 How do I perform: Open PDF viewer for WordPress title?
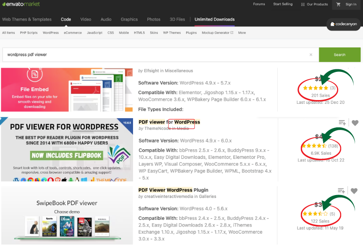point(169,122)
